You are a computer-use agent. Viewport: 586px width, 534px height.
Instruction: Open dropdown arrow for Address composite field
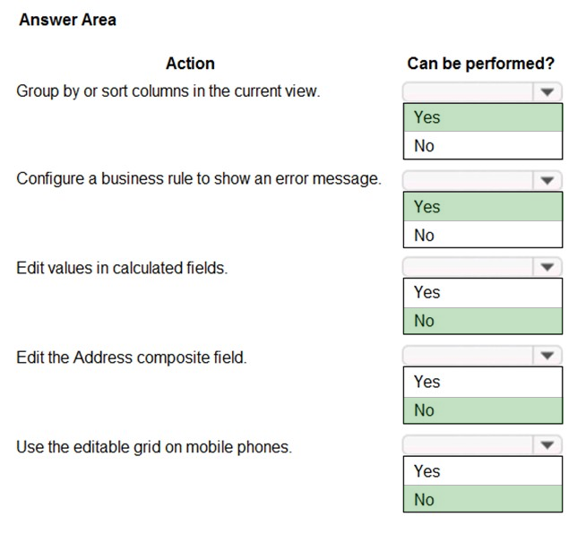coord(547,356)
